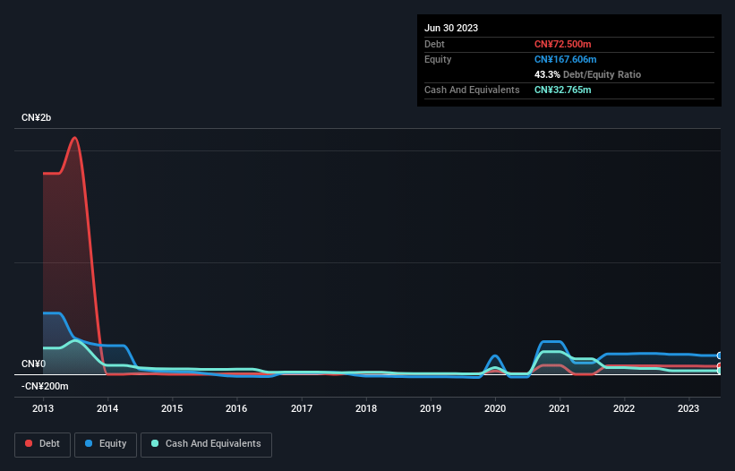Select the 2017 x-axis label
The height and width of the screenshot is (471, 735).
coord(302,408)
